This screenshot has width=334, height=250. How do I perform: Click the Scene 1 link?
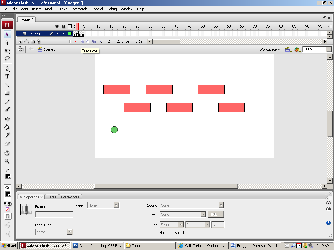click(x=50, y=49)
